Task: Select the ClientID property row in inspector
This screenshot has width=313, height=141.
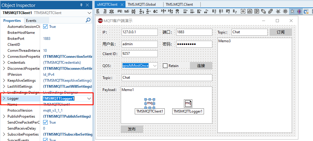Action: (47, 45)
